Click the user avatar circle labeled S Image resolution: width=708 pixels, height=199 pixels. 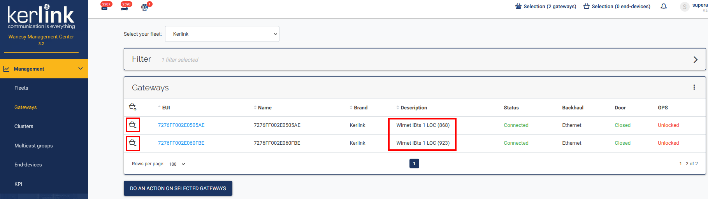point(685,7)
